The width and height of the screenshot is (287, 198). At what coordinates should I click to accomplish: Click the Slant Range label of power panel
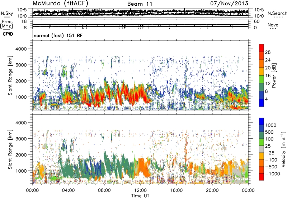click(x=10, y=75)
